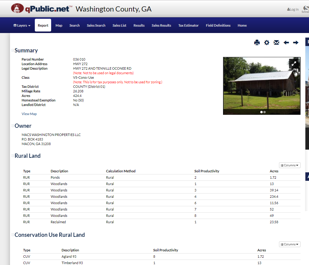
Task: Open the Tax Estimator page
Action: [188, 25]
